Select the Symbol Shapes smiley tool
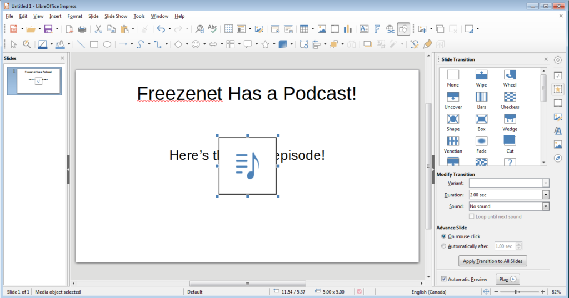Image resolution: width=569 pixels, height=298 pixels. pos(196,44)
